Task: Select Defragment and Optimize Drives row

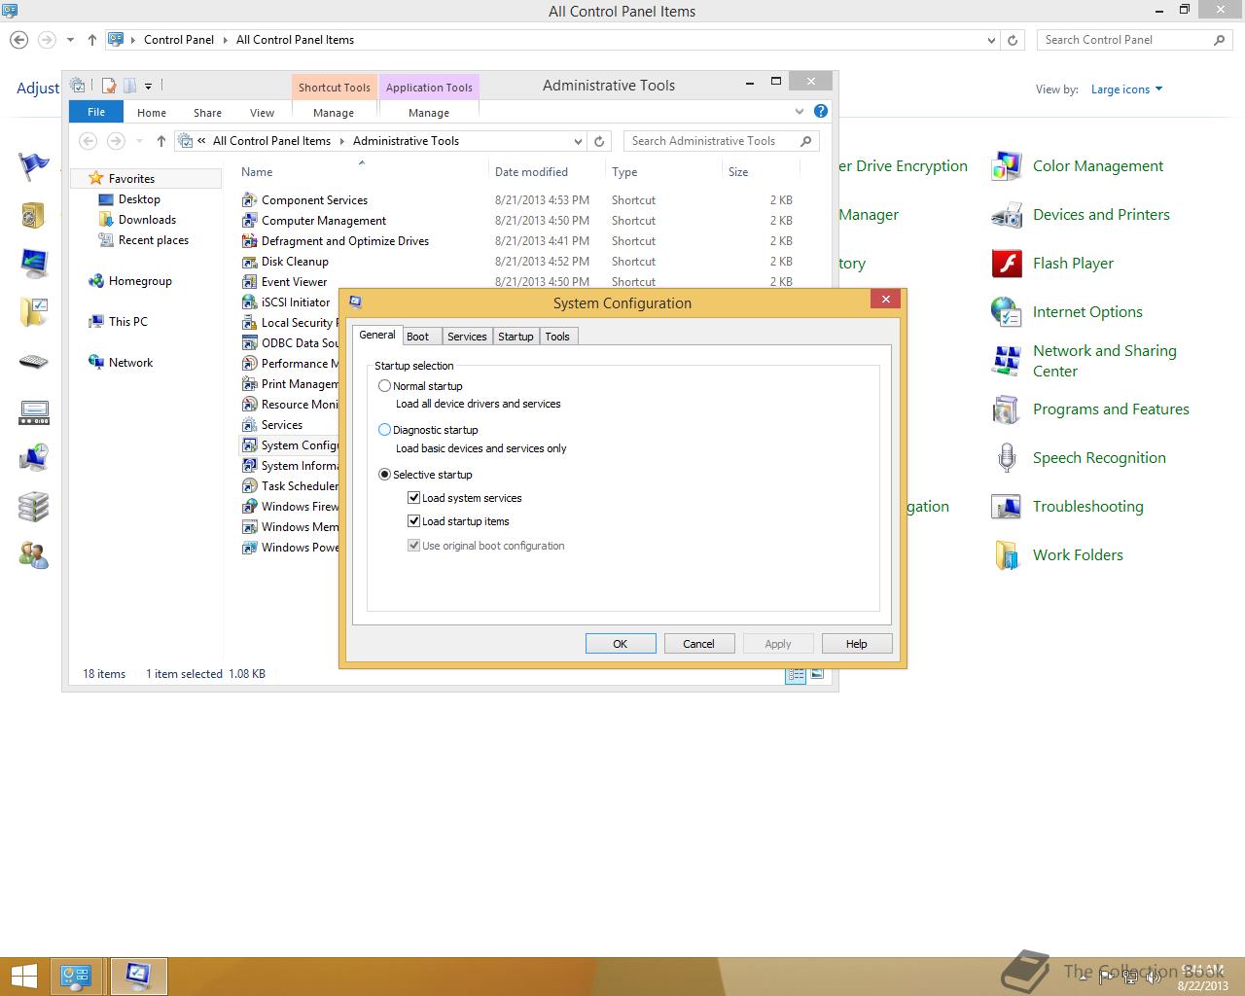Action: pyautogui.click(x=518, y=241)
